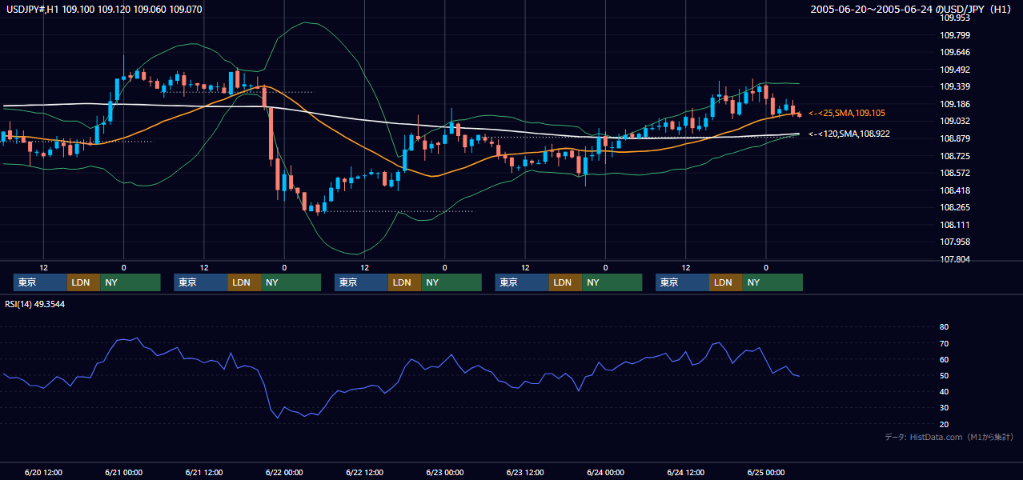1023x480 pixels.
Task: Pick the 107.804 price axis value
Action: pyautogui.click(x=955, y=259)
